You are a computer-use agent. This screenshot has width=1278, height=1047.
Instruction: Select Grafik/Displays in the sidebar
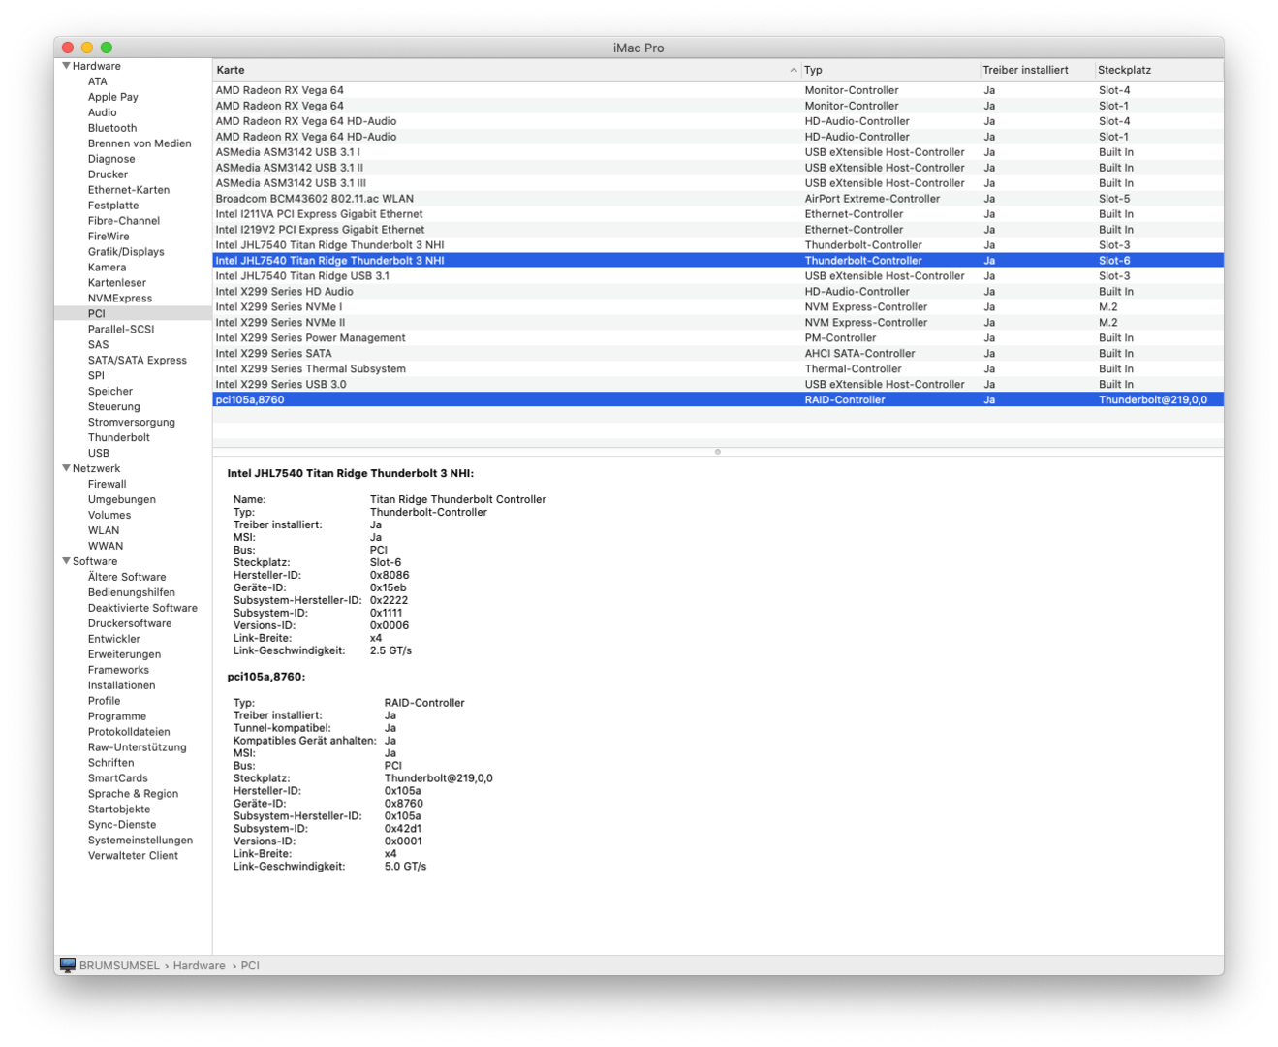126,252
